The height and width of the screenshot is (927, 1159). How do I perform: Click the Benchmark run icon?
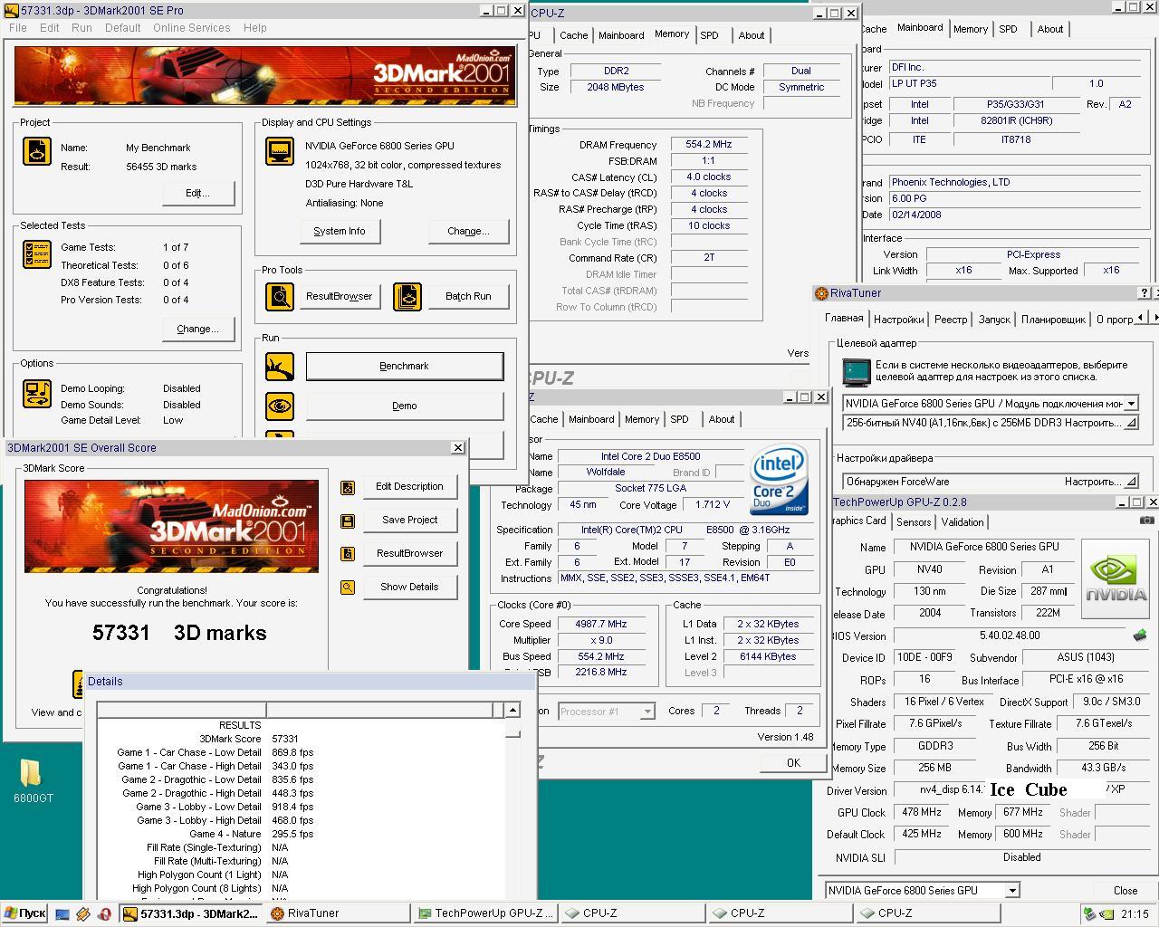click(280, 367)
